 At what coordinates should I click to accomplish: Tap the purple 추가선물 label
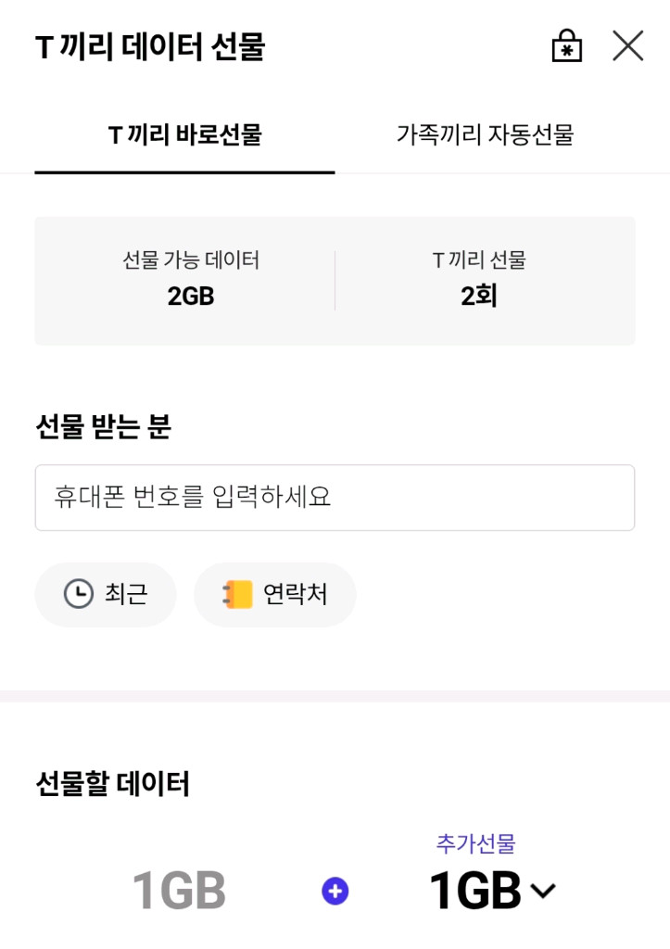(x=475, y=843)
